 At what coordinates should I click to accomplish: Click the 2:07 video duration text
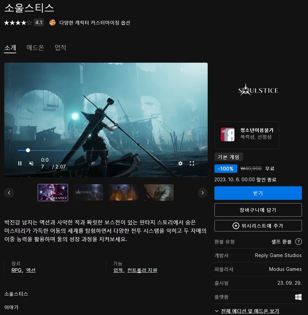pos(61,167)
